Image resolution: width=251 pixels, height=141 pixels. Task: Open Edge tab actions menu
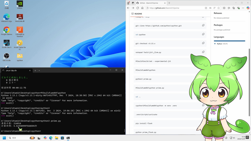[x=133, y=3]
